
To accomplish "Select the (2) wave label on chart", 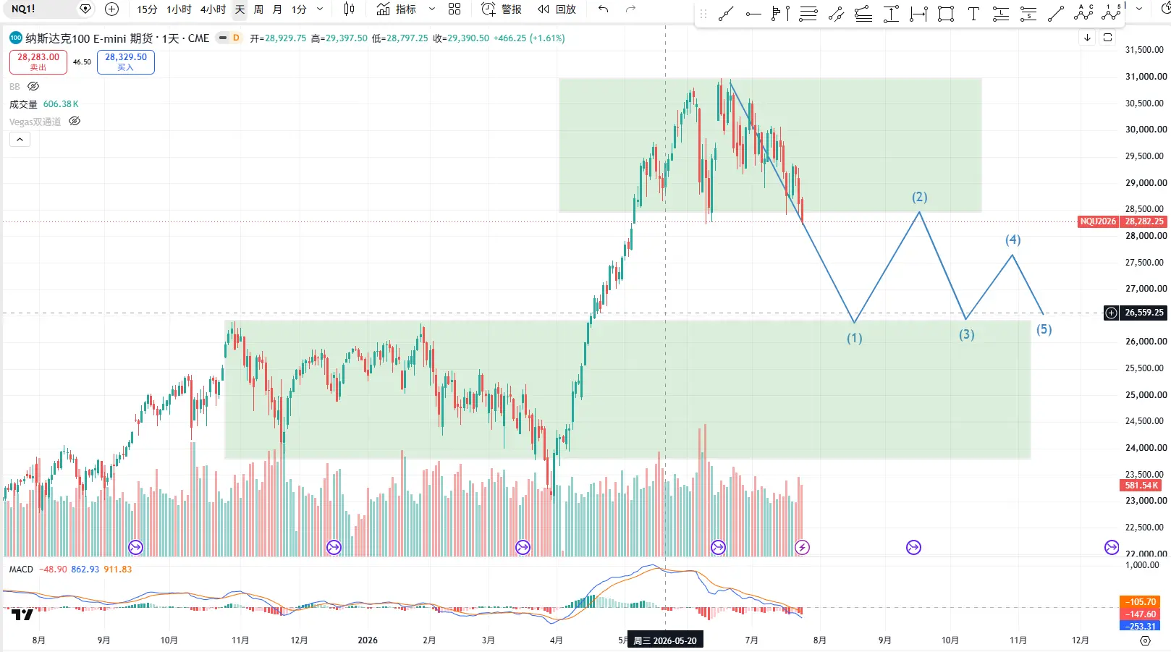I will point(919,197).
